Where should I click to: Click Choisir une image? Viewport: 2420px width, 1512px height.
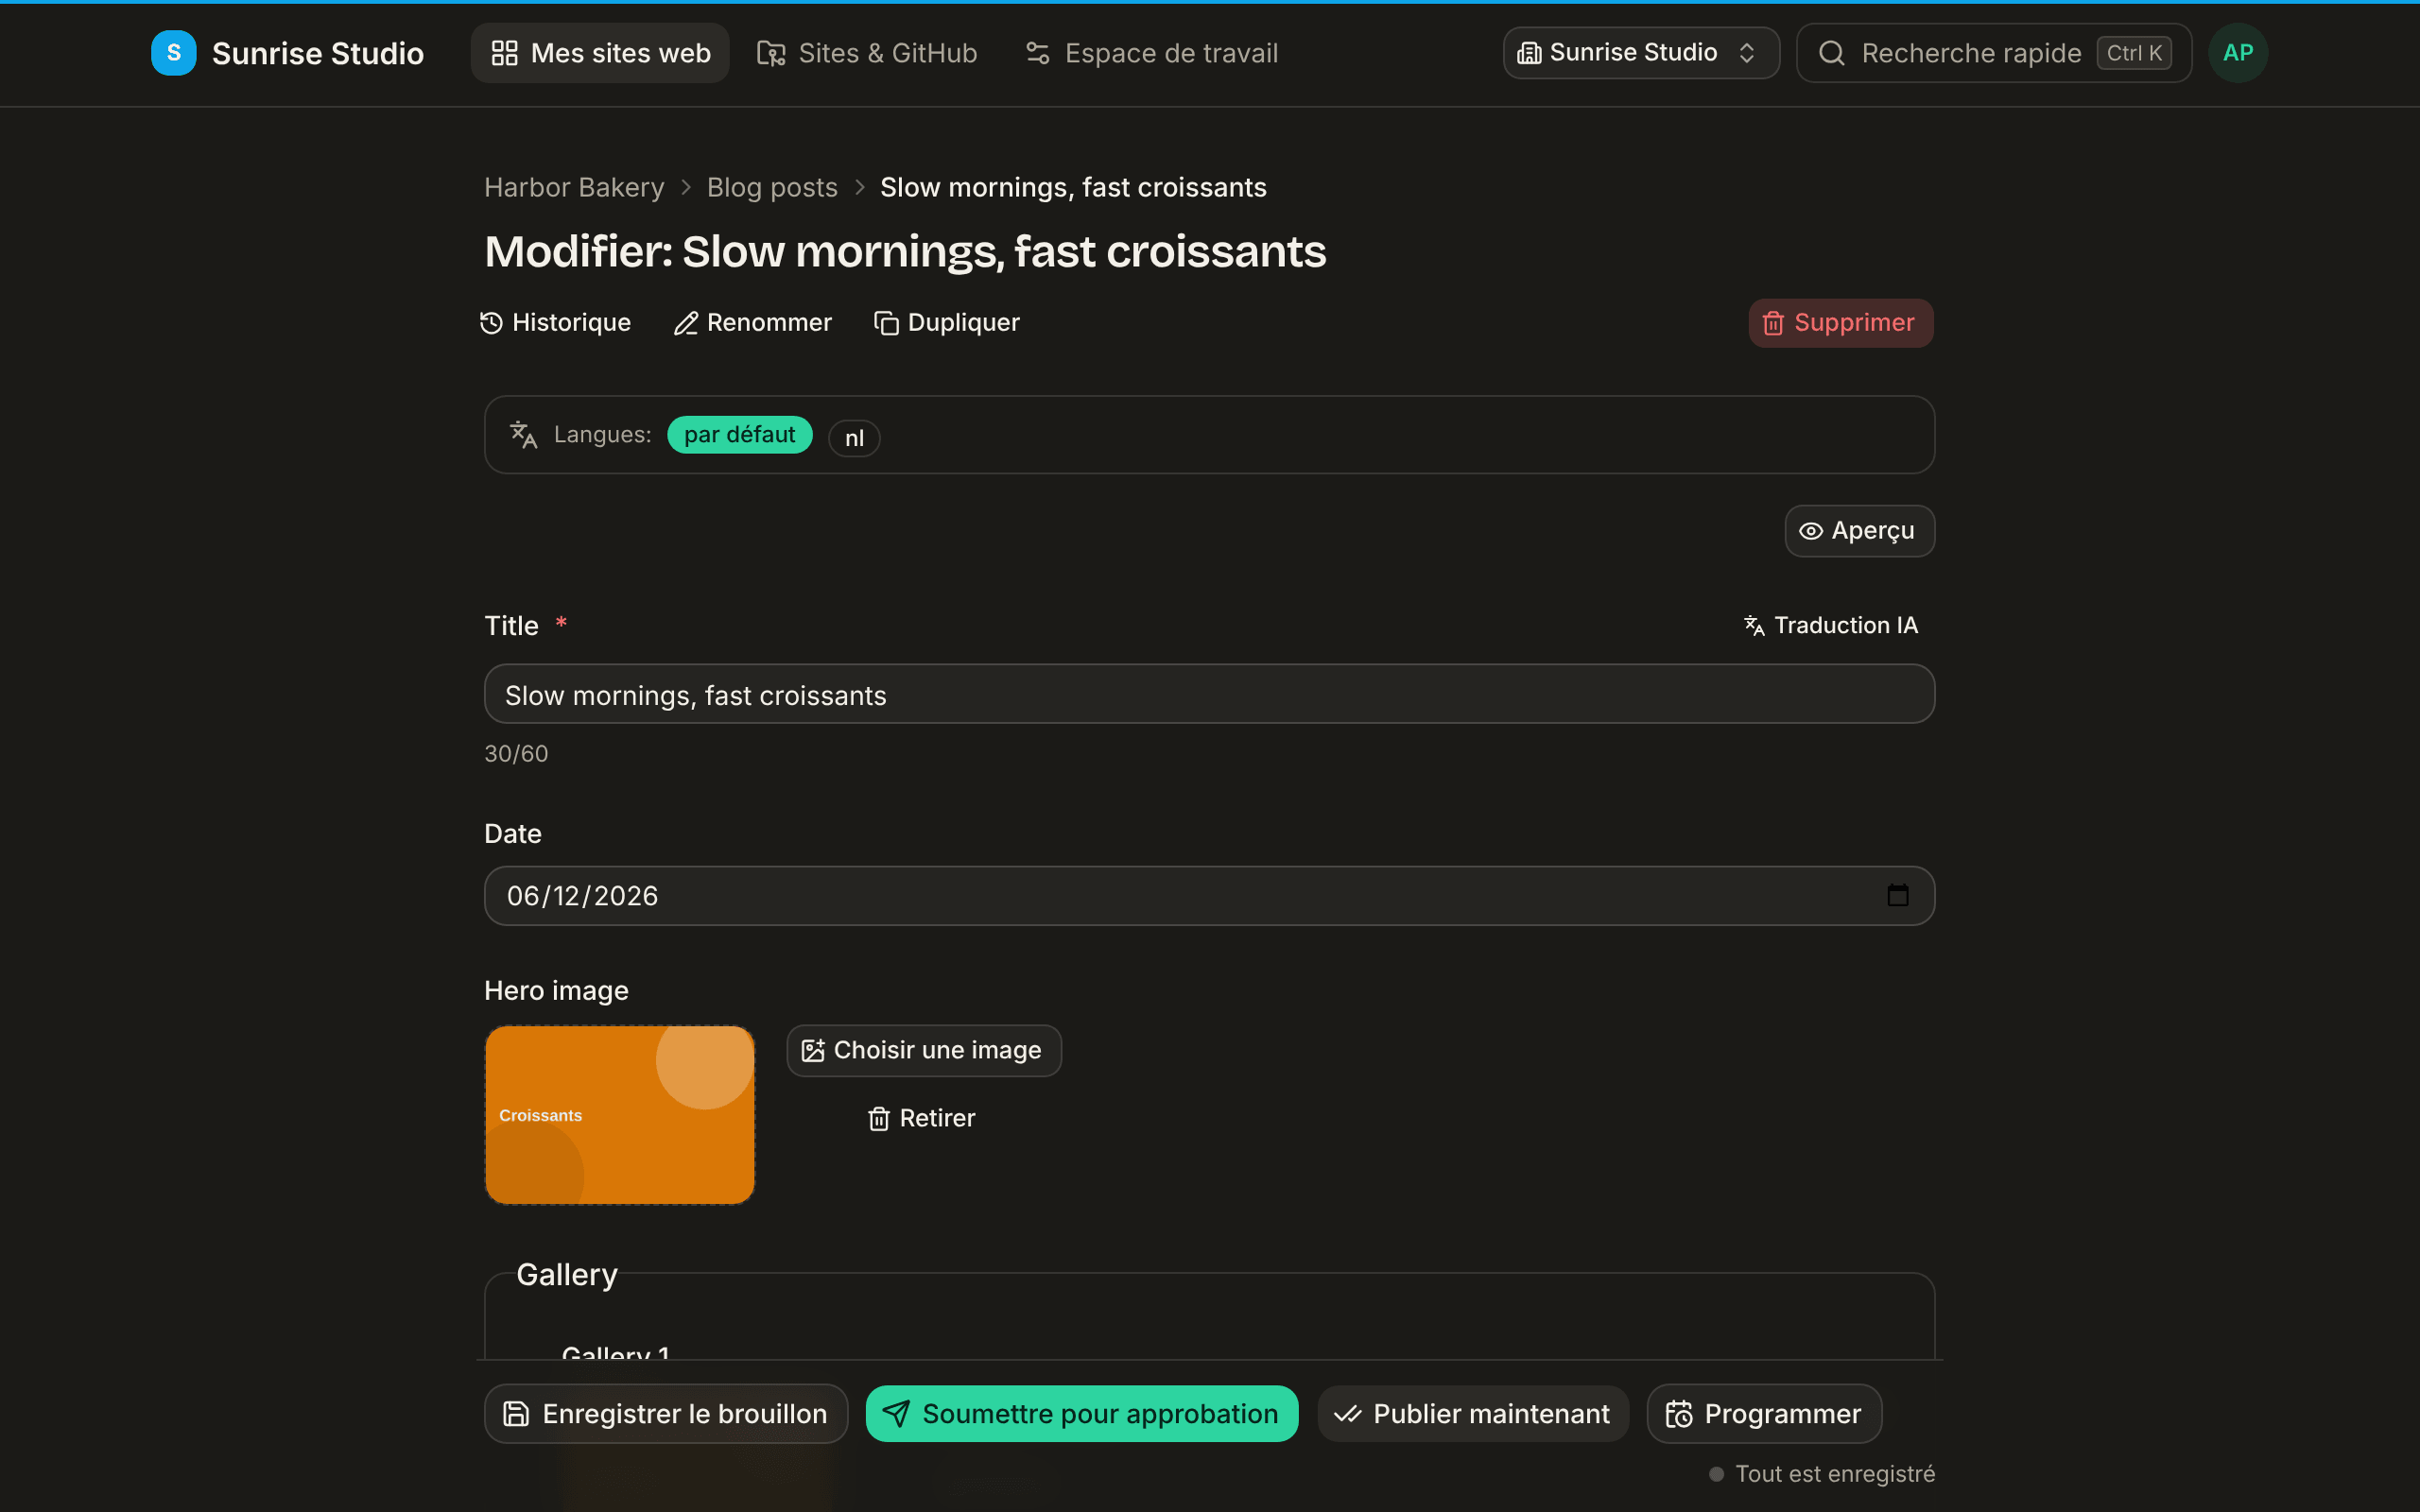pos(923,1051)
